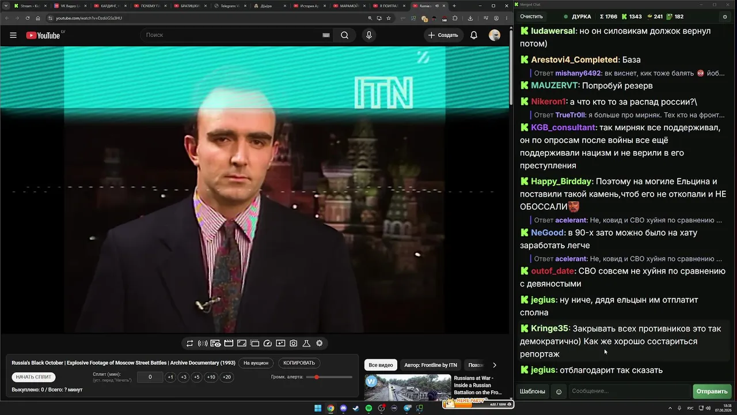Send the chat message with 'Отправить'
Screen dimensions: 737x415
click(712, 391)
